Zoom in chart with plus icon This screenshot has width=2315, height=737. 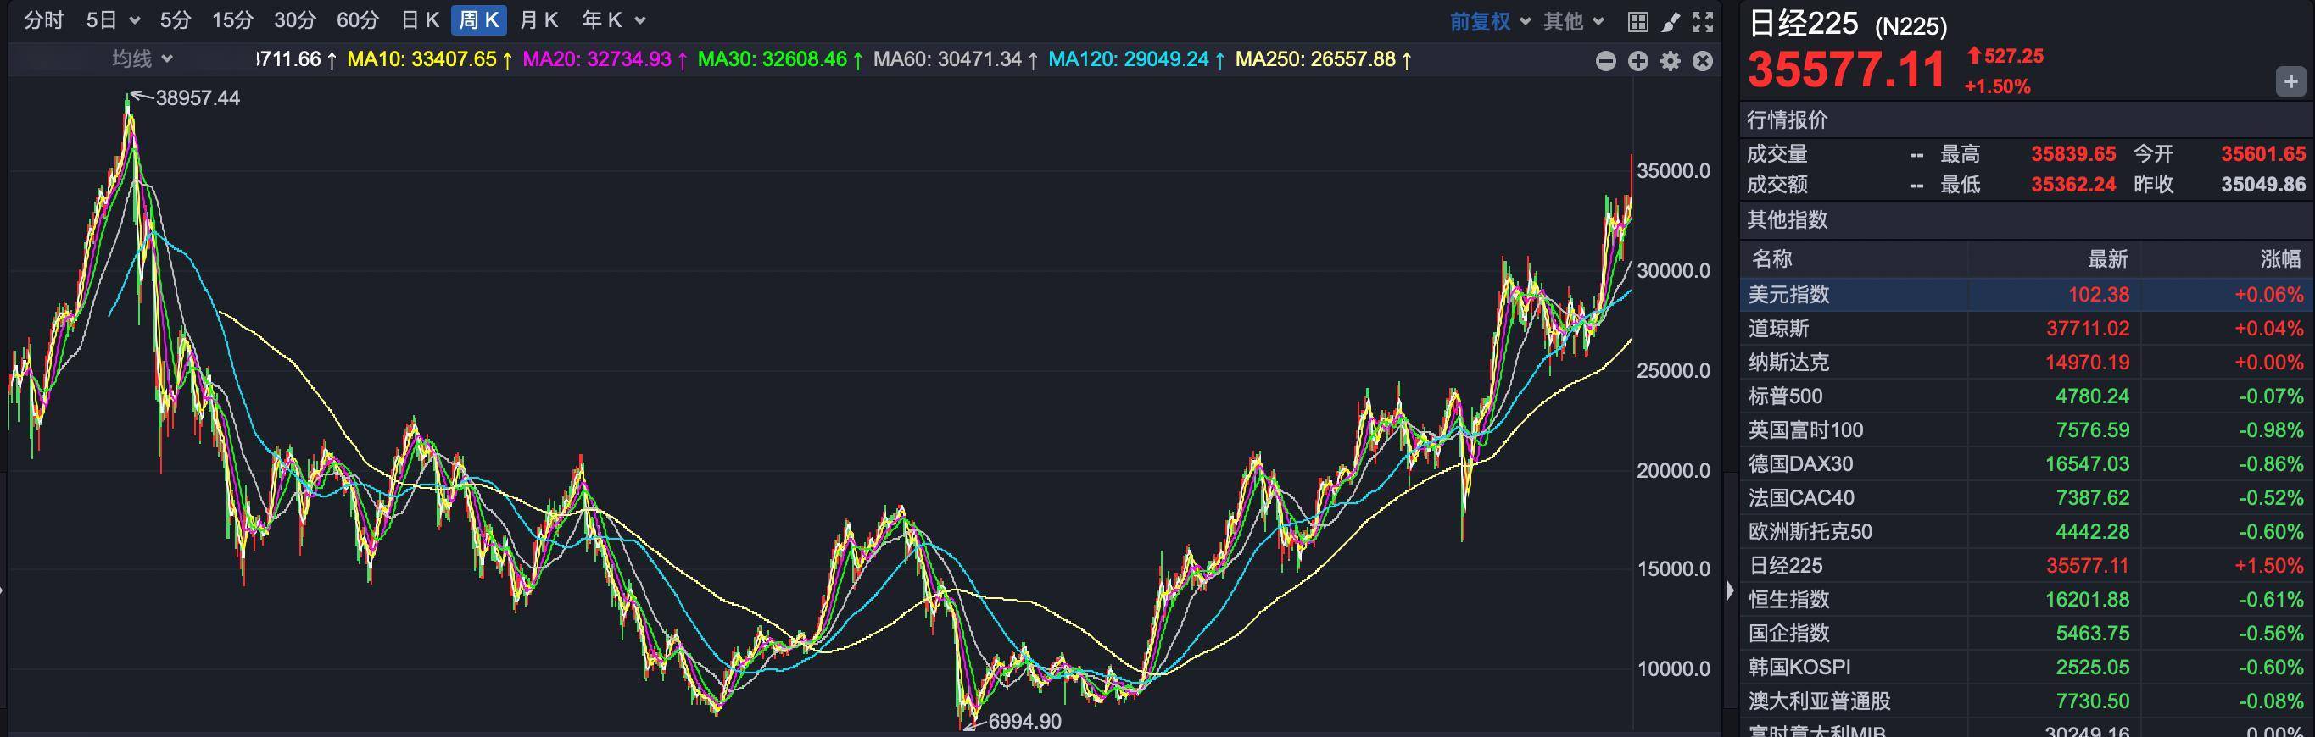pos(1638,61)
